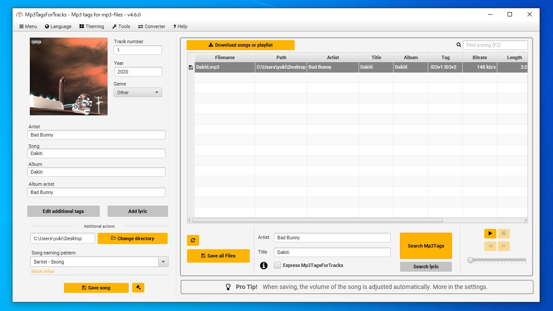Click Download songs or playlist button

point(241,45)
